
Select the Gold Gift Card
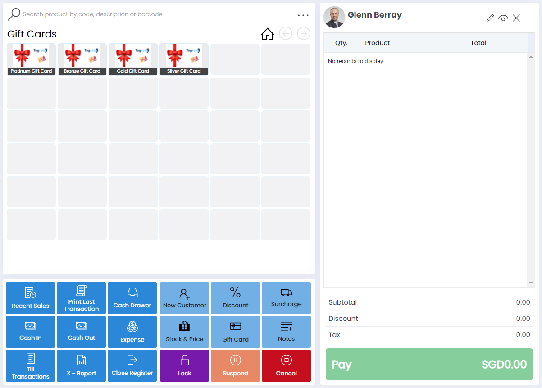pyautogui.click(x=132, y=59)
